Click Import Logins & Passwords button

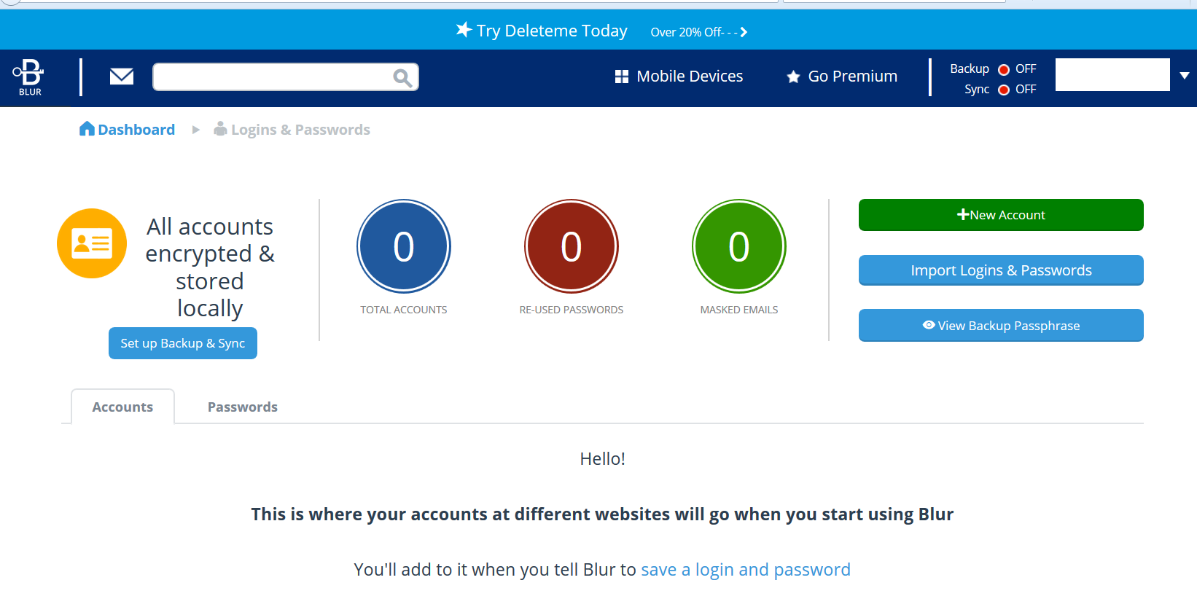coord(1001,270)
